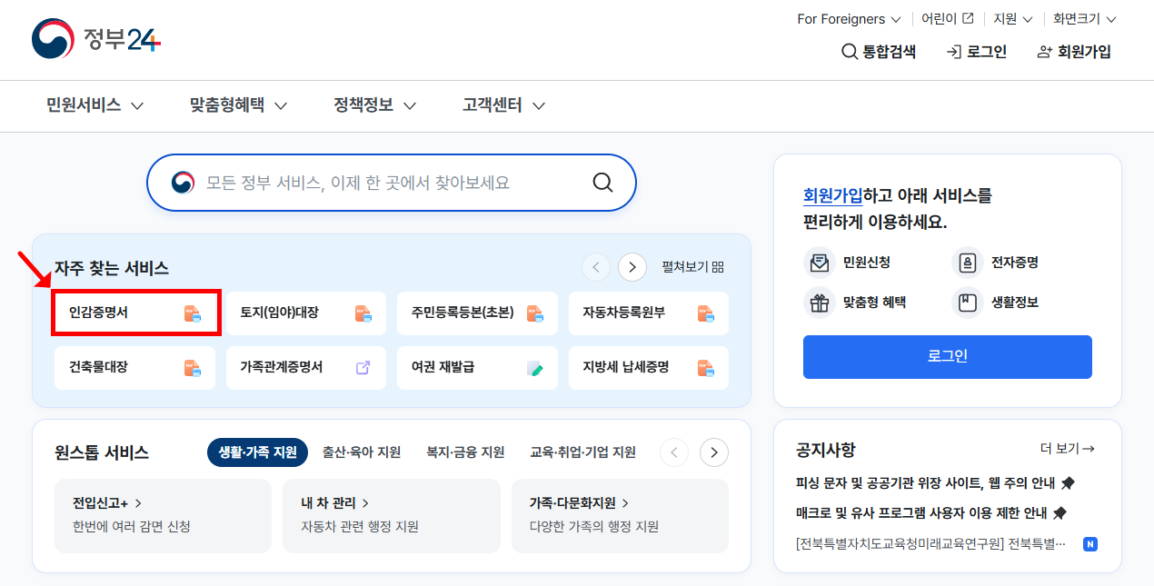1154x586 pixels.
Task: Open the 여권 재발급 service
Action: [477, 368]
